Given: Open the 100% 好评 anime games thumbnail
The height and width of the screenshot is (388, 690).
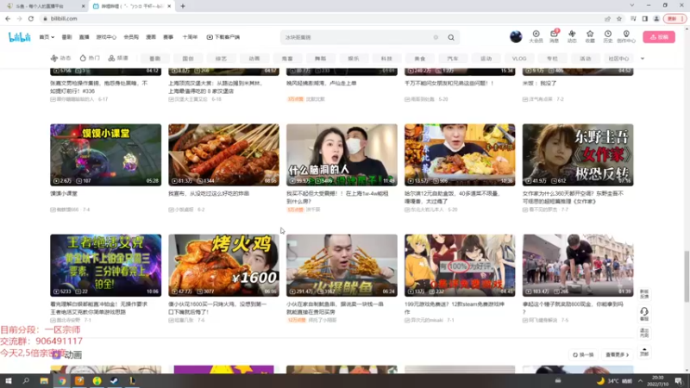Looking at the screenshot, I should click(x=460, y=266).
